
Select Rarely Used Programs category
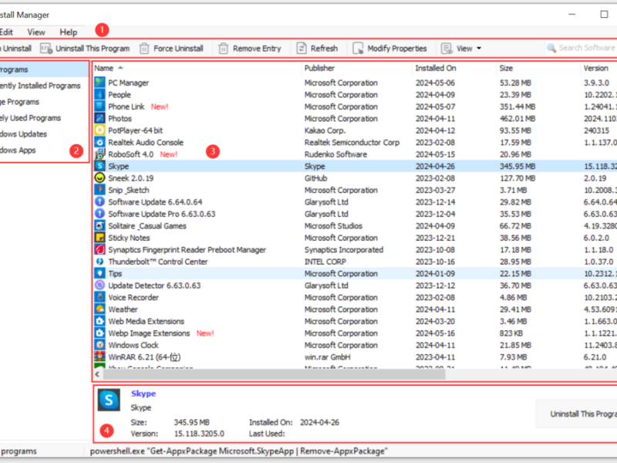(44, 118)
